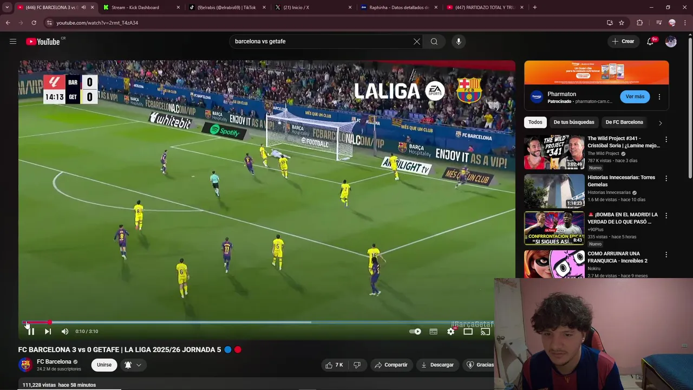Run search with the magnifier button
Viewport: 693px width, 390px height.
pyautogui.click(x=434, y=41)
